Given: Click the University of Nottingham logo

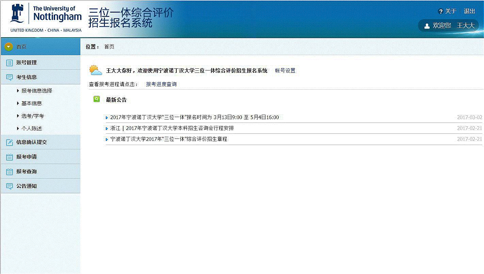Looking at the screenshot, I should tap(46, 18).
